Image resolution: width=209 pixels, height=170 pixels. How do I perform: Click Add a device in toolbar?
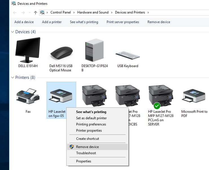tap(24, 22)
